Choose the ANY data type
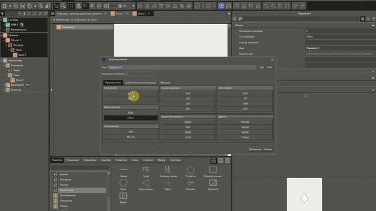Viewport: 376px width, 211px height. [x=130, y=132]
